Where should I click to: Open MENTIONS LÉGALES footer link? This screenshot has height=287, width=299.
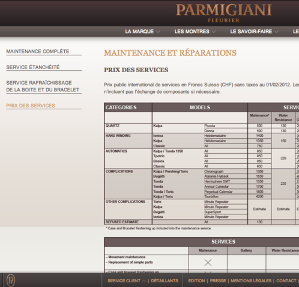pos(251,281)
